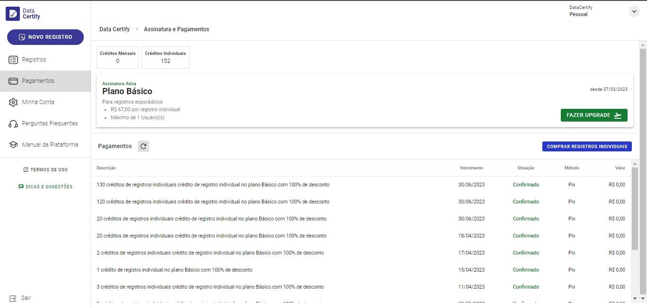Screen dimensions: 647x308
Task: Click the Créditos Individuais card showing 152
Action: pyautogui.click(x=165, y=57)
